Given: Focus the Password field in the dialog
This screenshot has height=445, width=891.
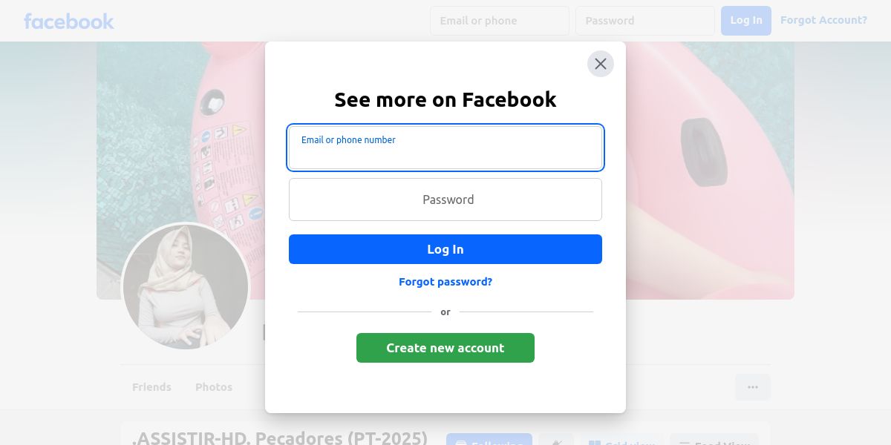Looking at the screenshot, I should tap(446, 200).
